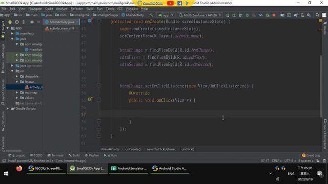This screenshot has height=184, width=328.
Task: Click the green Rerun app icon
Action: point(228,15)
